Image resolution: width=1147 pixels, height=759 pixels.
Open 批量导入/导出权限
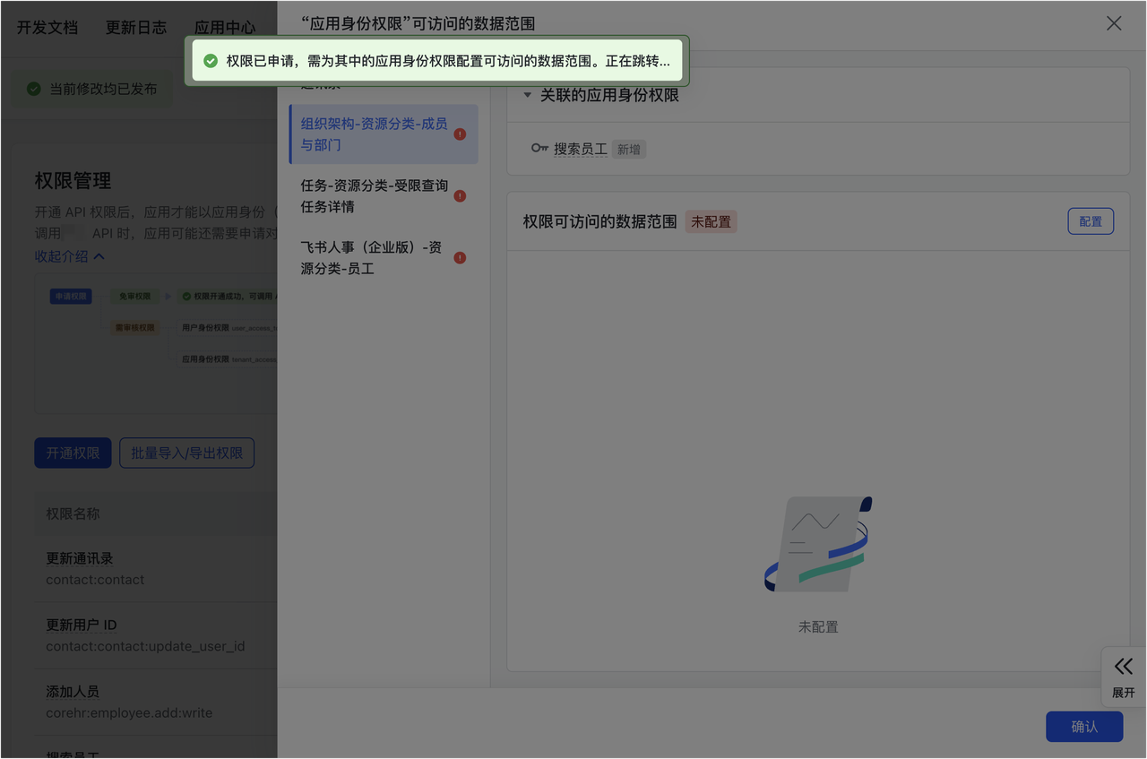pos(186,453)
